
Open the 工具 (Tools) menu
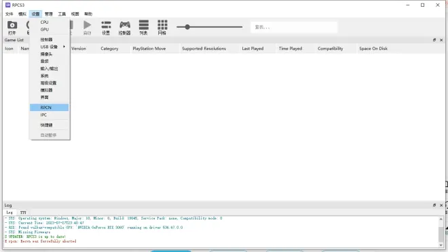tap(62, 14)
